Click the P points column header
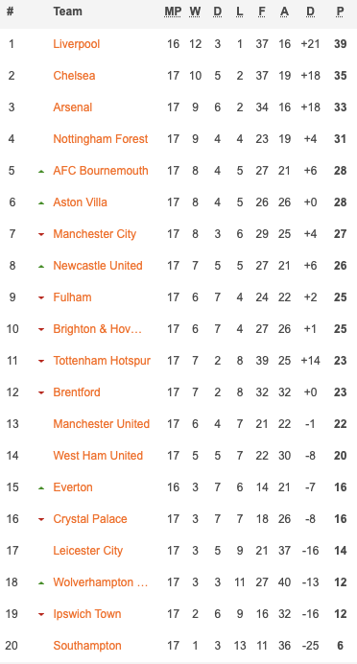 (340, 12)
